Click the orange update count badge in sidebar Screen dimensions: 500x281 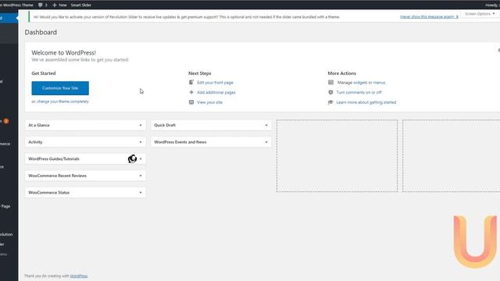click(6, 121)
